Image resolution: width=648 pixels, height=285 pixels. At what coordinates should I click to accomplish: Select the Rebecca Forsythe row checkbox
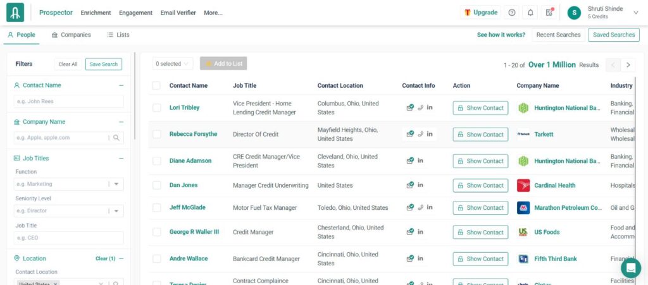(157, 134)
